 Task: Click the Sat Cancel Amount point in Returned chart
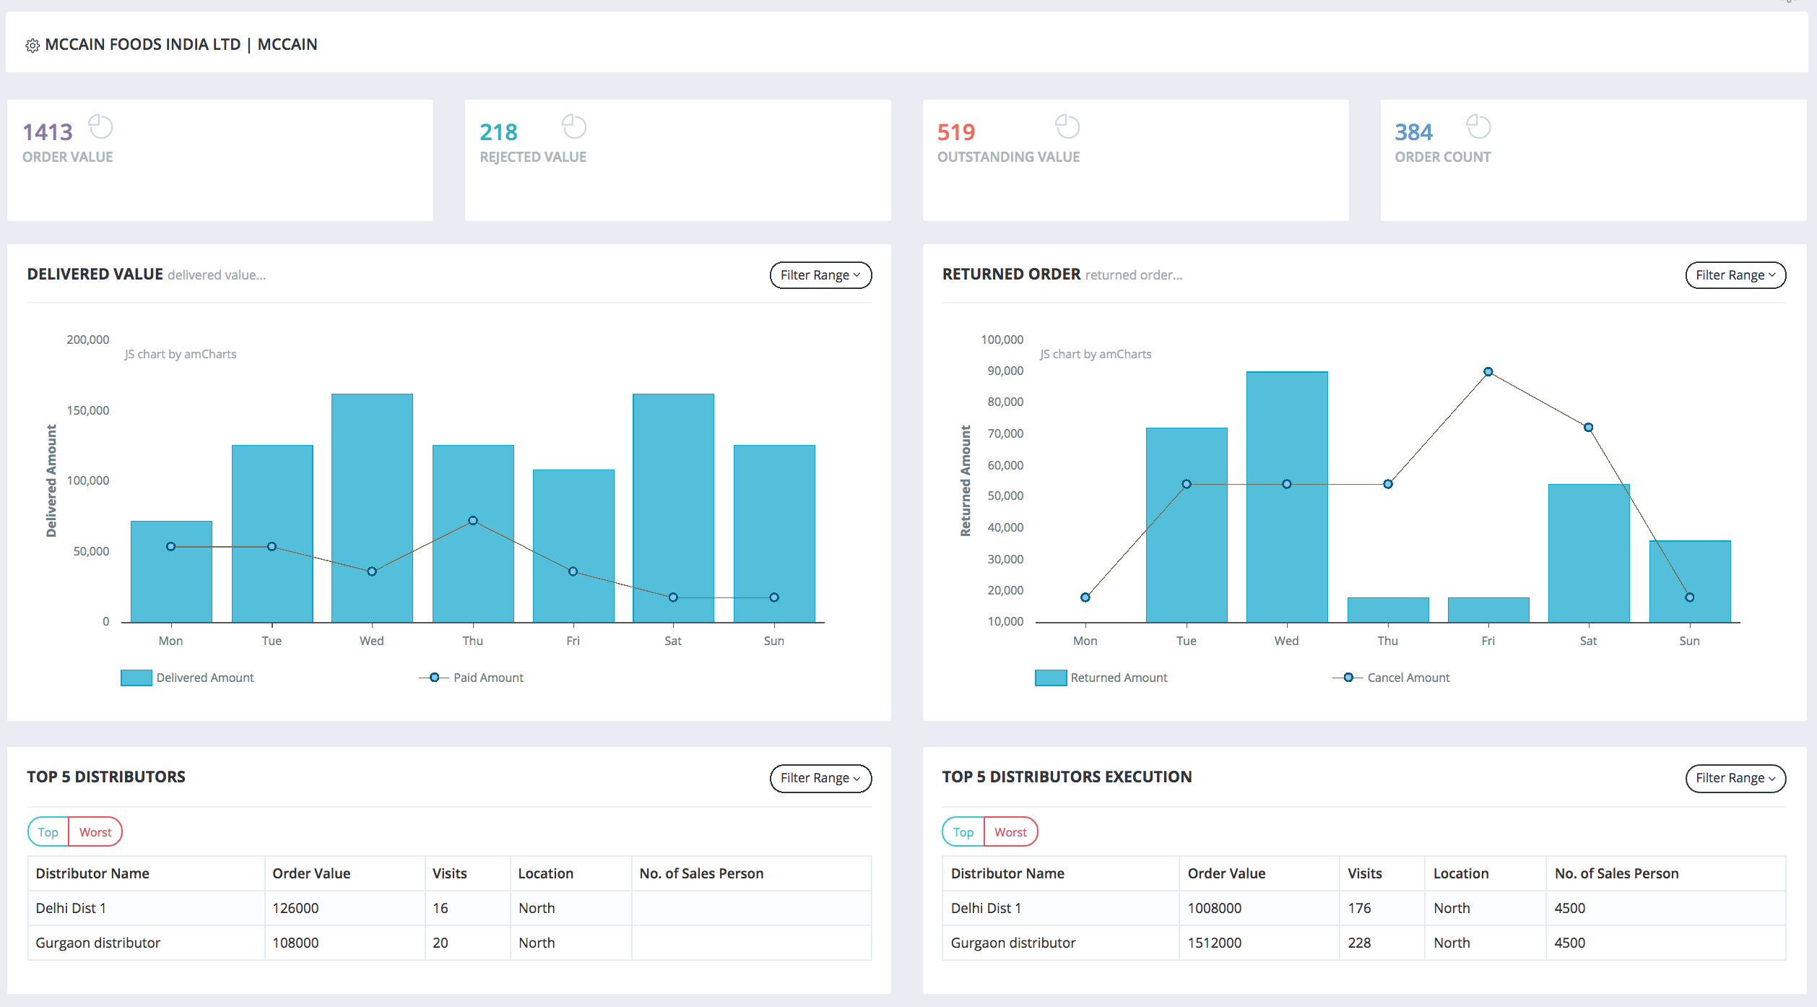(1589, 428)
